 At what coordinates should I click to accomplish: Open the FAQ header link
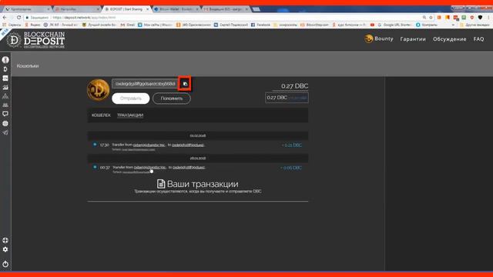(478, 39)
